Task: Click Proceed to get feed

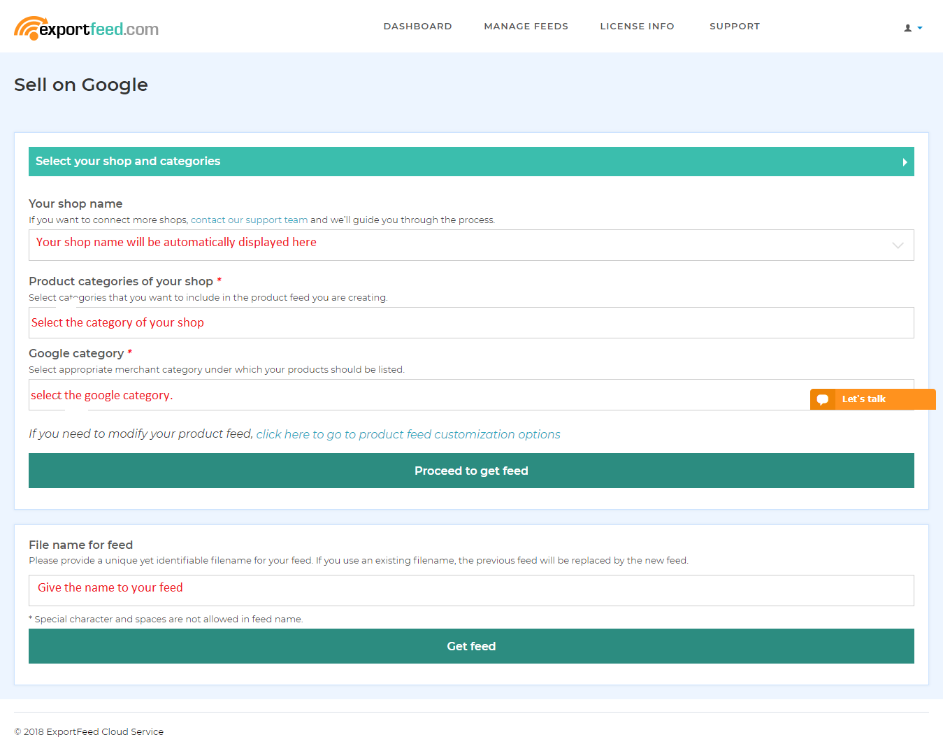Action: click(471, 471)
